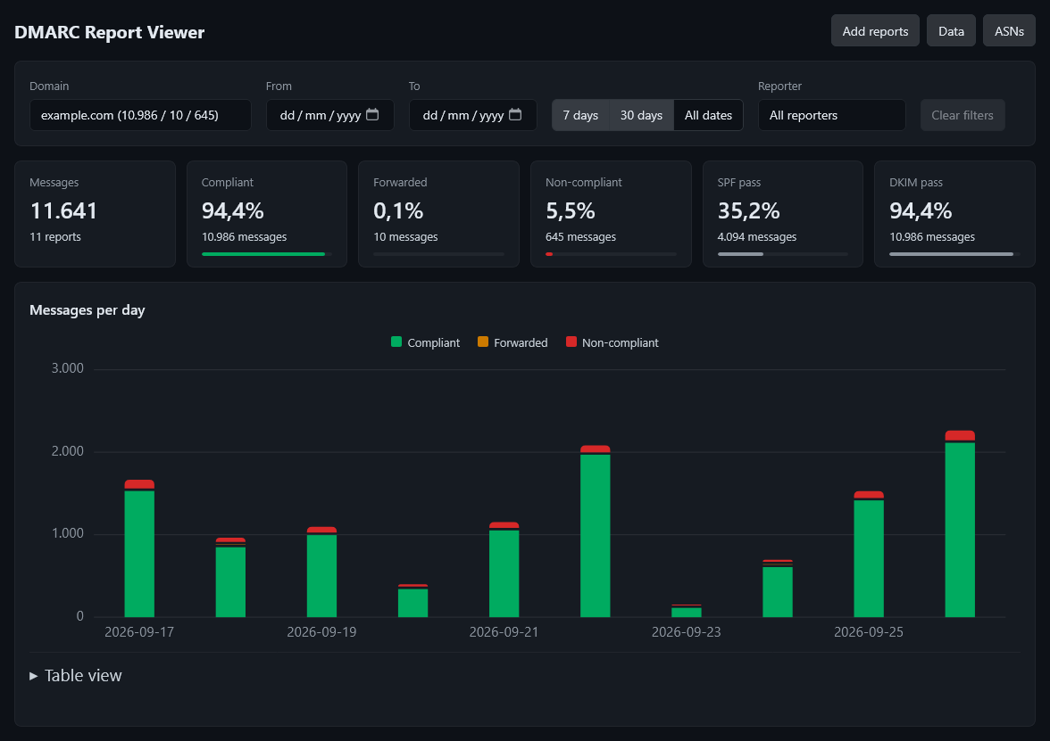The image size is (1050, 741).
Task: Open the To date calendar picker icon
Action: click(x=515, y=114)
